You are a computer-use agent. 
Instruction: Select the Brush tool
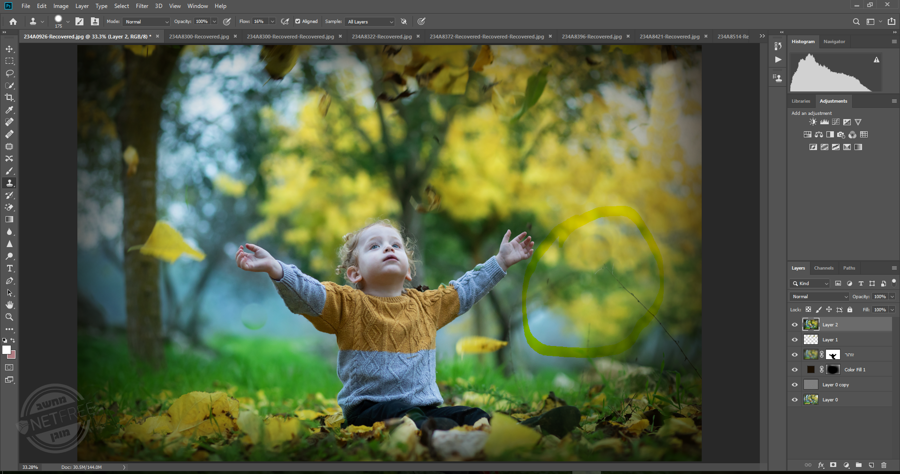pyautogui.click(x=9, y=171)
